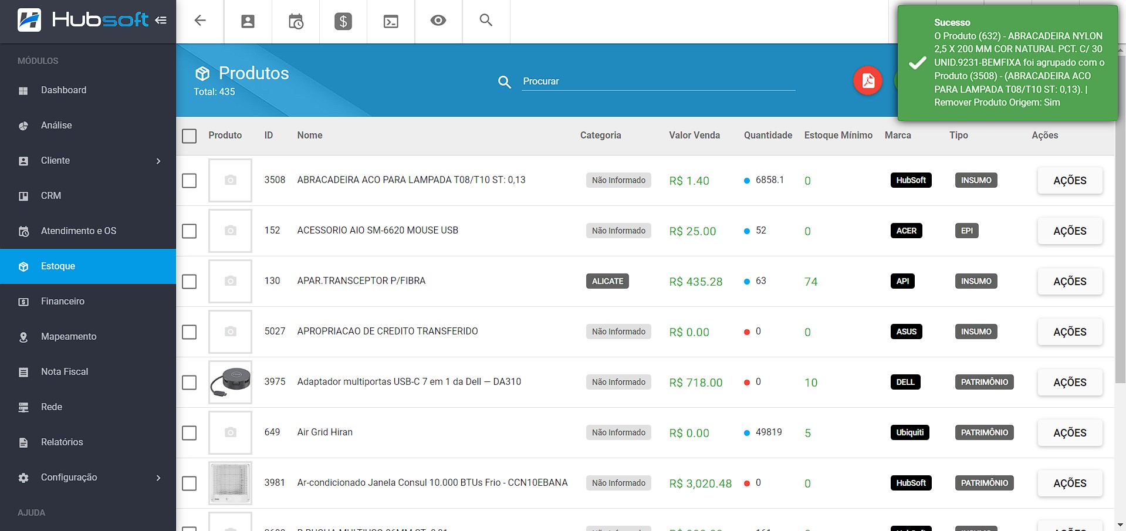The image size is (1126, 531).
Task: Open the Estoque module
Action: click(x=88, y=266)
